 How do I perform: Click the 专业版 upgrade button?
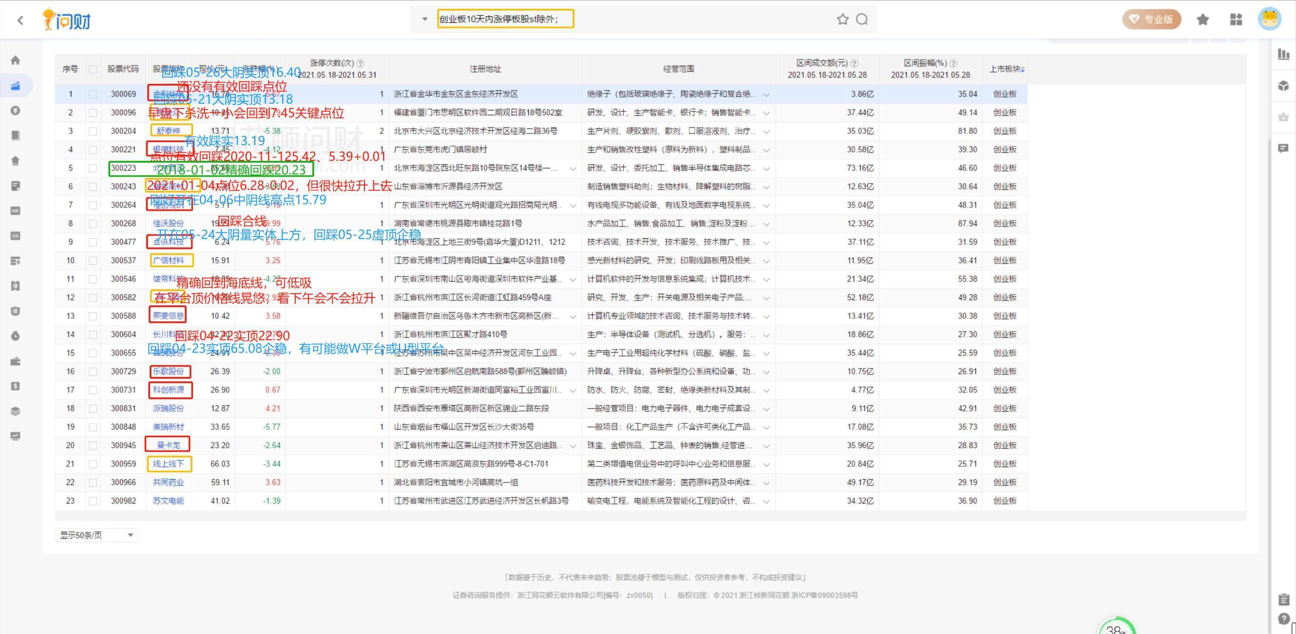point(1152,19)
